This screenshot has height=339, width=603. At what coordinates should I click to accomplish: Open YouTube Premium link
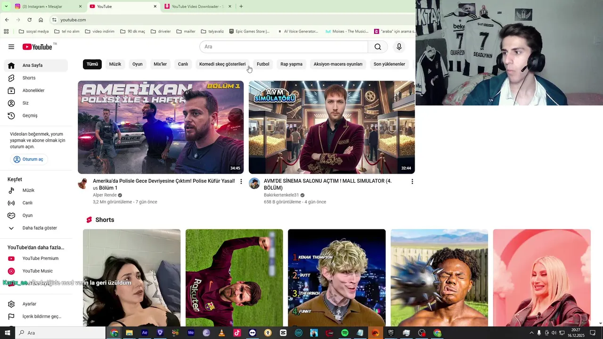(x=36, y=258)
